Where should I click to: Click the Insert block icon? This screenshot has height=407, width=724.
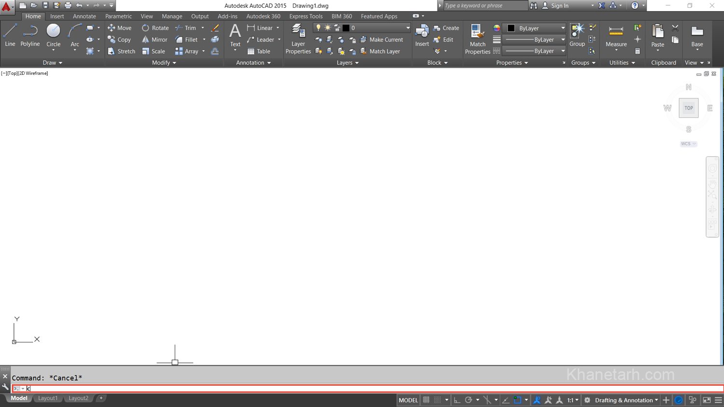tap(422, 36)
